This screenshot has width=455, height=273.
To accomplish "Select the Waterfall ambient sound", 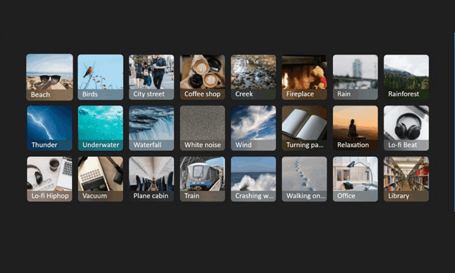I will 152,128.
